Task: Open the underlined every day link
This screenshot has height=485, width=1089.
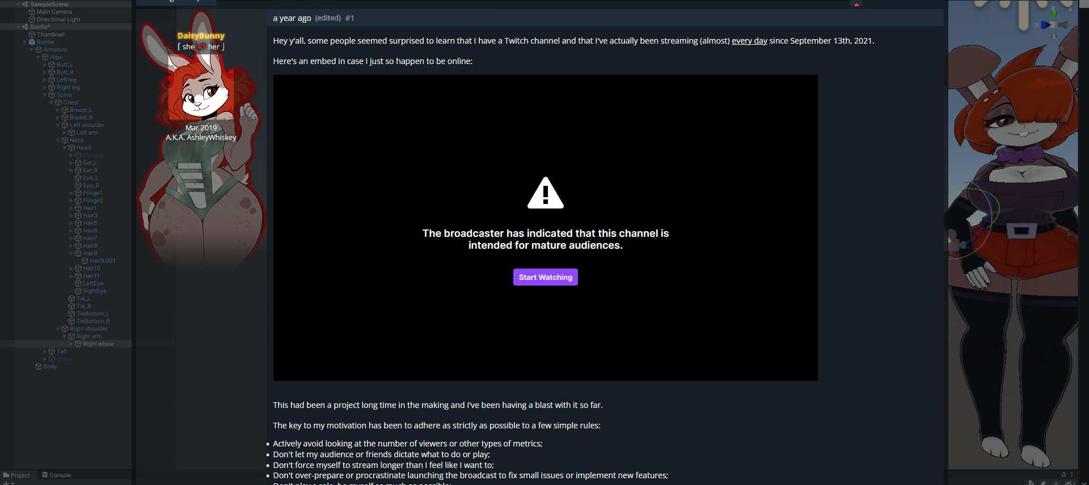Action: click(749, 41)
